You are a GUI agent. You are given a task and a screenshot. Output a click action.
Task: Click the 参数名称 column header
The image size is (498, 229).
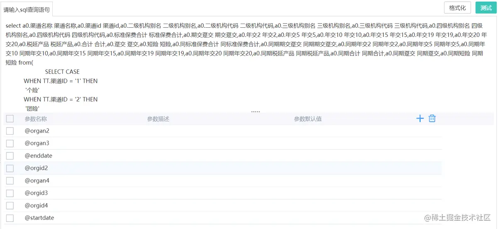[x=36, y=119]
